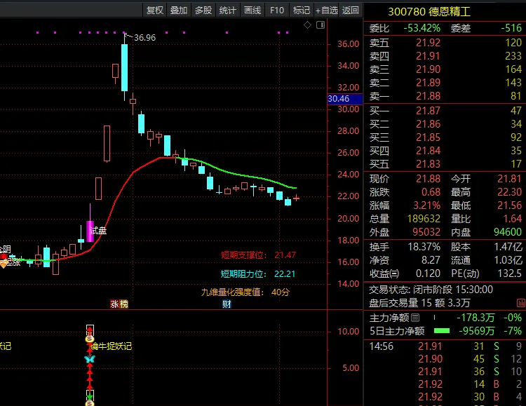Open F10 company information

pyautogui.click(x=277, y=10)
